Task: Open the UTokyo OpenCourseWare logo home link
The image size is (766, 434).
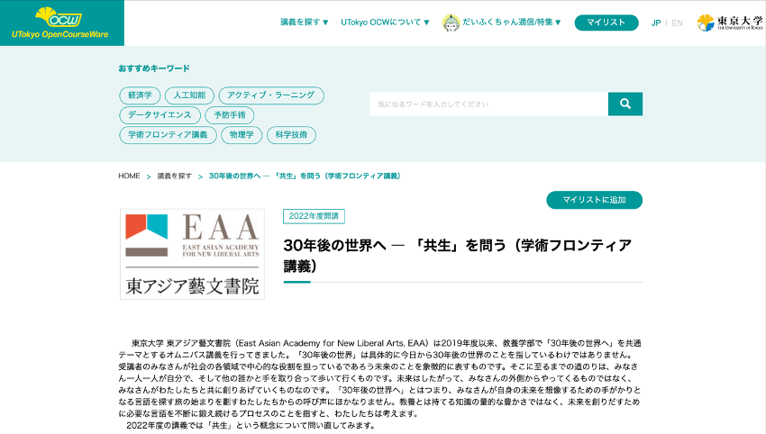Action: 60,23
